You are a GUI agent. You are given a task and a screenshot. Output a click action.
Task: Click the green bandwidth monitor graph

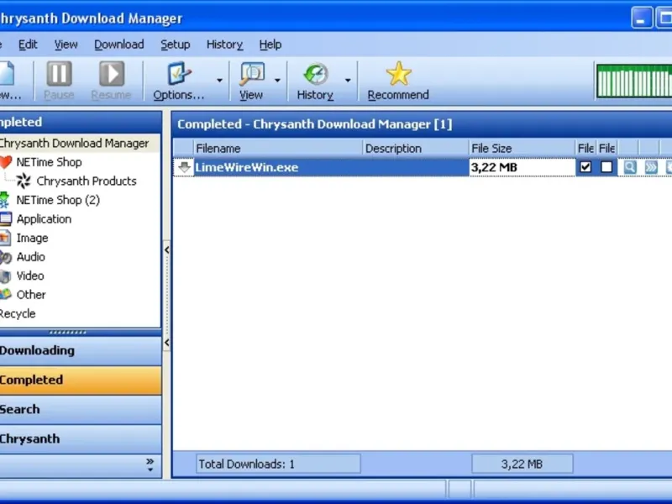click(x=634, y=81)
